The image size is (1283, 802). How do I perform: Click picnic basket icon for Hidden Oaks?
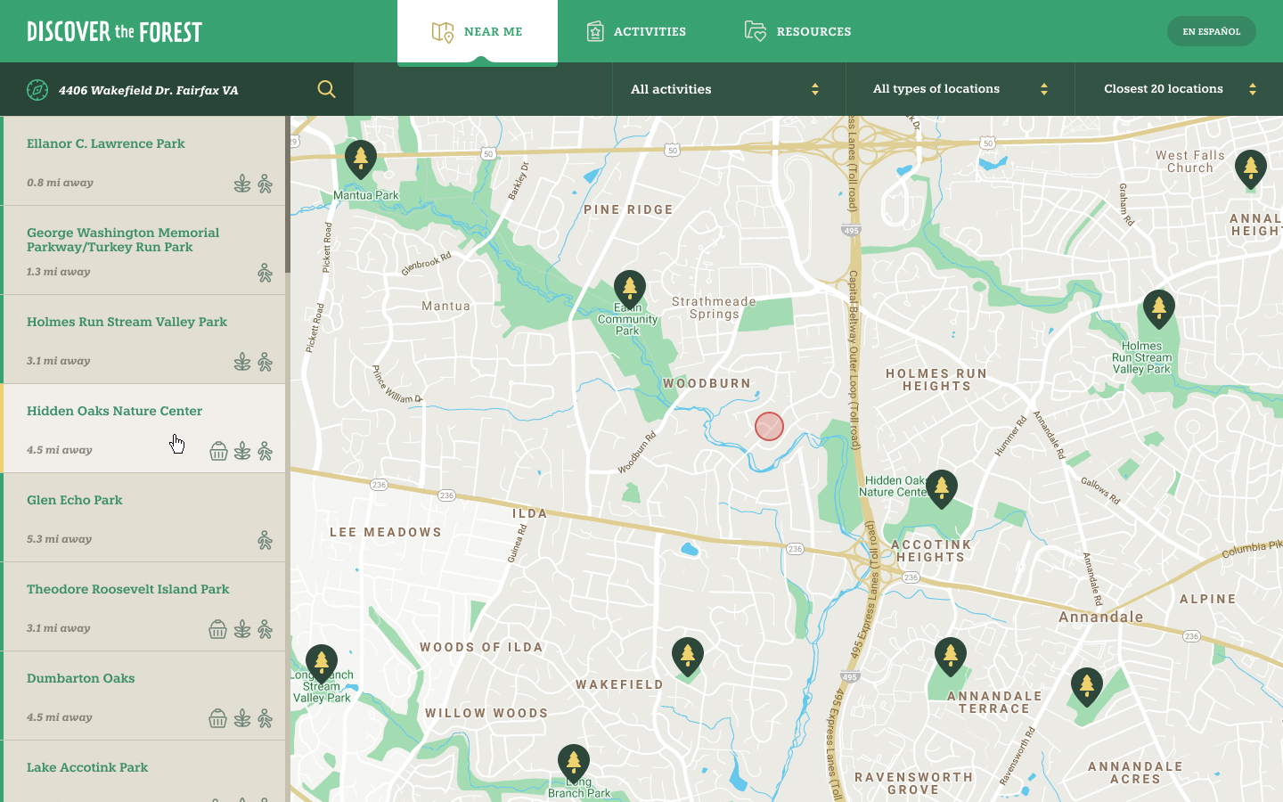click(x=218, y=451)
